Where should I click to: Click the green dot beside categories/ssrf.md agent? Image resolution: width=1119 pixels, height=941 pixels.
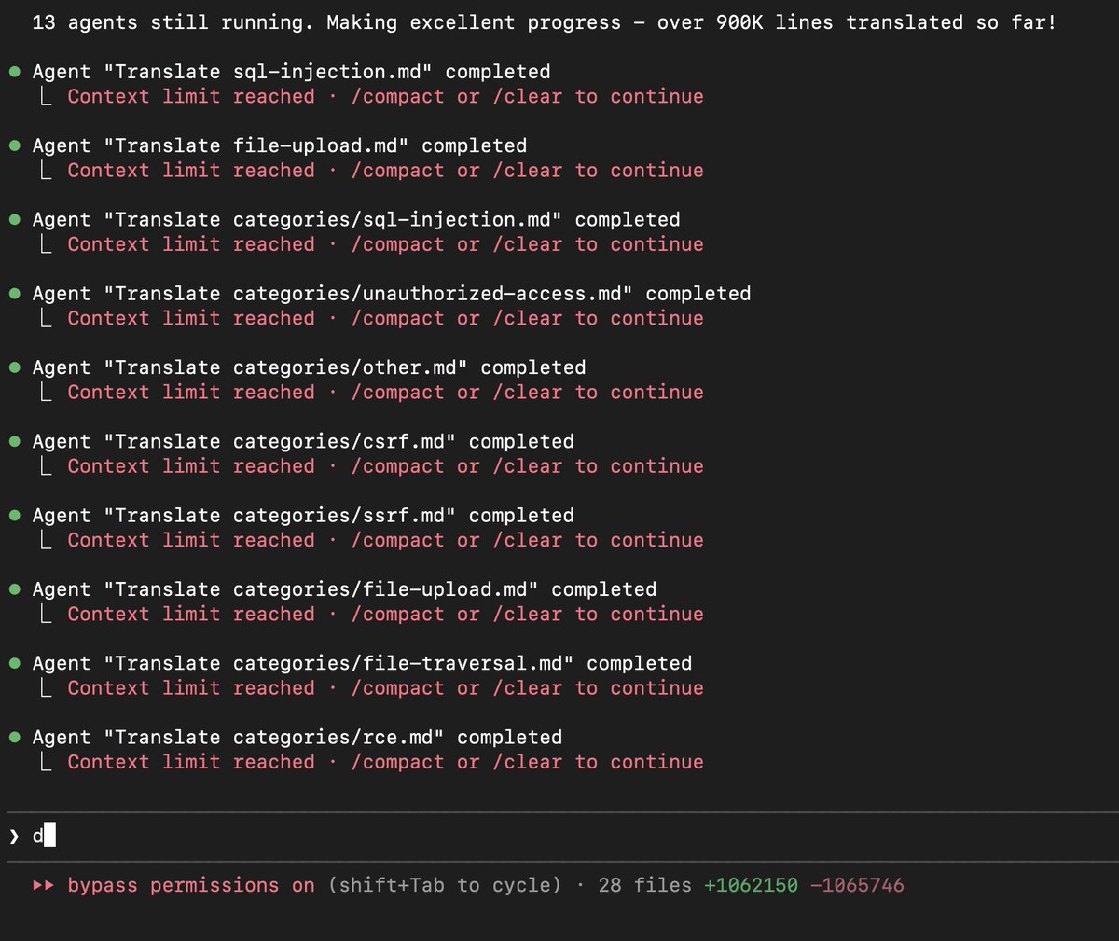[x=14, y=516]
